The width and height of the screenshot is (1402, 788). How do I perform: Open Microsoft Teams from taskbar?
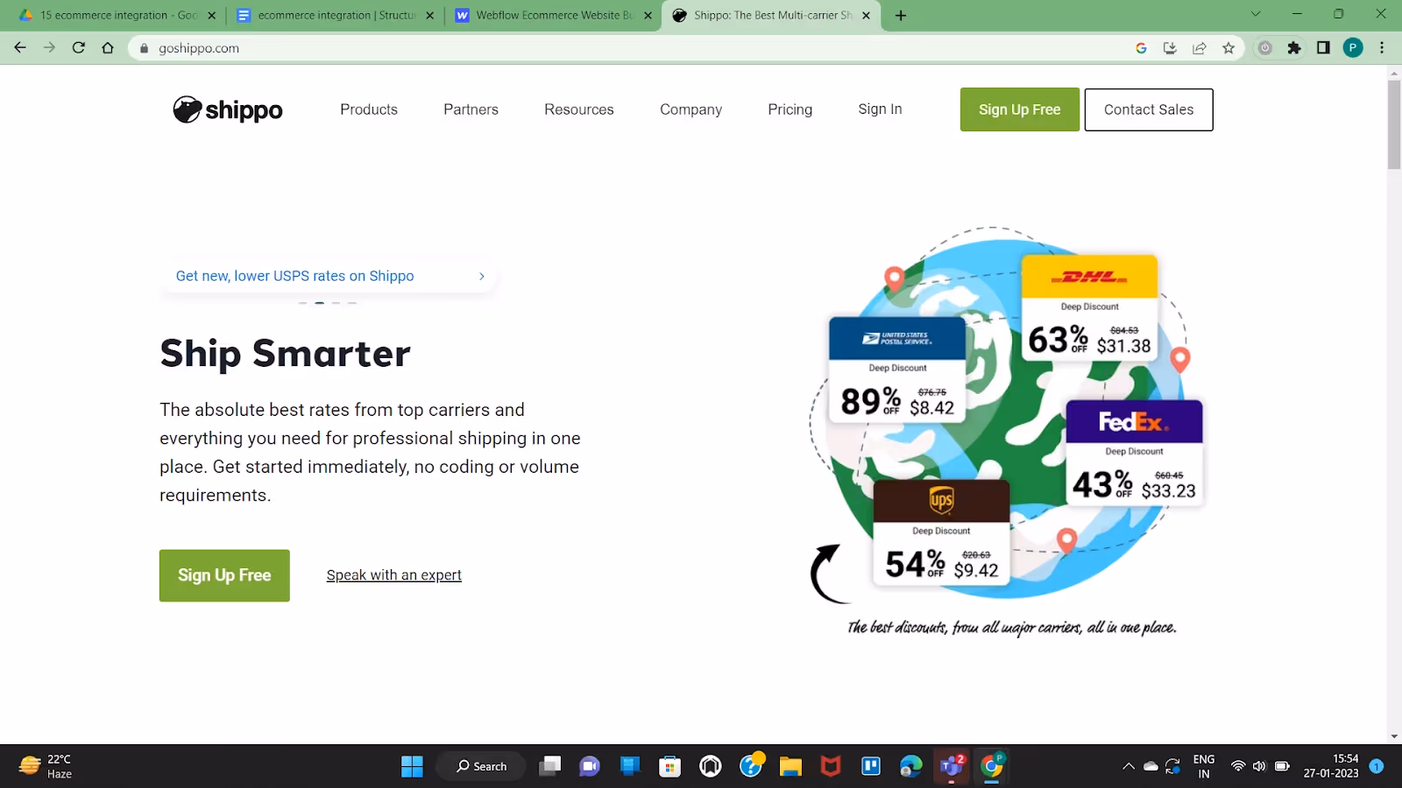(952, 766)
